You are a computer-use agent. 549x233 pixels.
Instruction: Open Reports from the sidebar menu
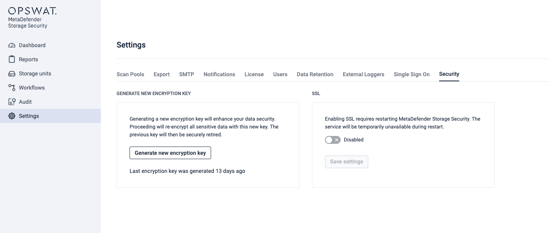pos(28,59)
